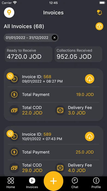Screen dimensions: 107x191
Task: Tap the Wi-Fi status bar icon
Action: point(15,3)
